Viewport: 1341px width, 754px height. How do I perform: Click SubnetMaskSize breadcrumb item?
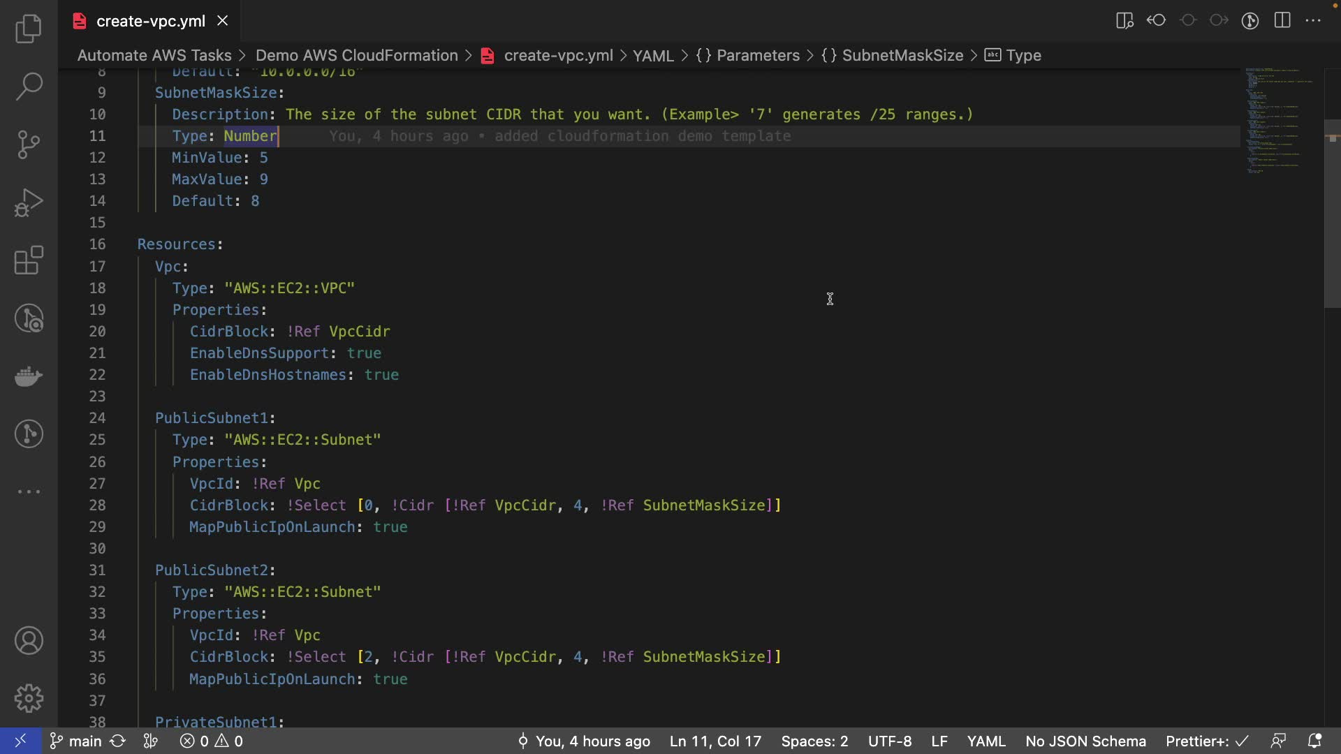pyautogui.click(x=902, y=55)
